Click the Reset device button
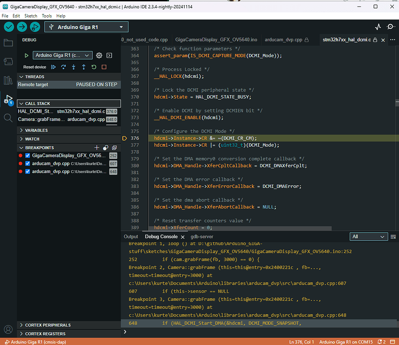The height and width of the screenshot is (345, 399). click(x=35, y=67)
